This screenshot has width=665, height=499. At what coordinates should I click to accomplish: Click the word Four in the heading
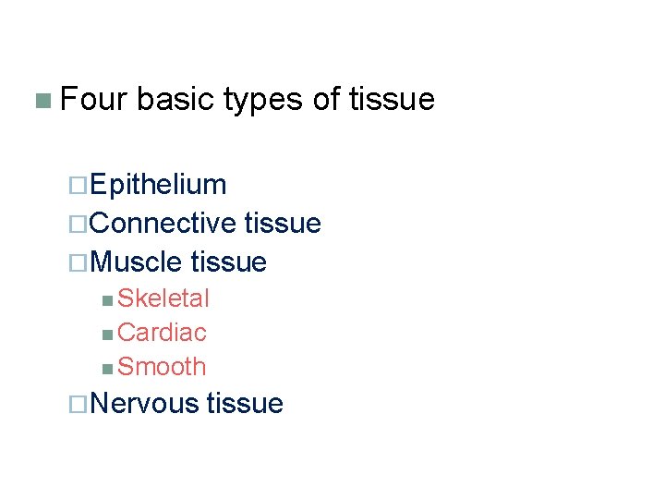(x=92, y=99)
